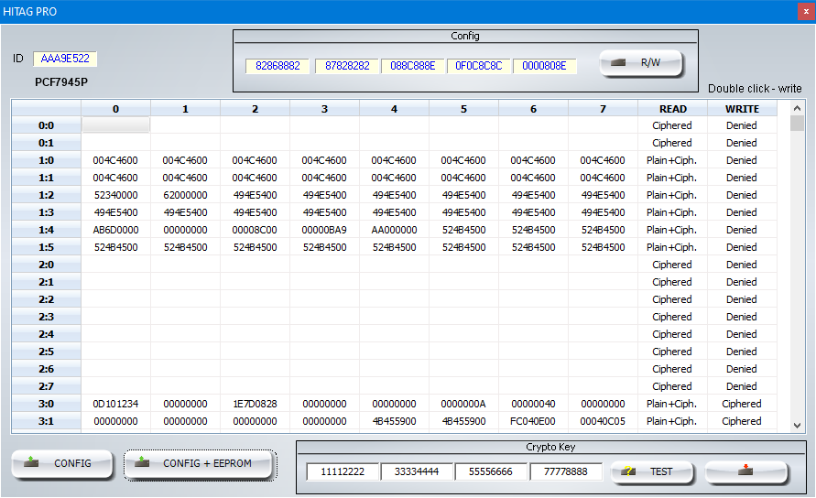This screenshot has width=816, height=498.
Task: Click the Double click - write hint text
Action: click(x=755, y=89)
